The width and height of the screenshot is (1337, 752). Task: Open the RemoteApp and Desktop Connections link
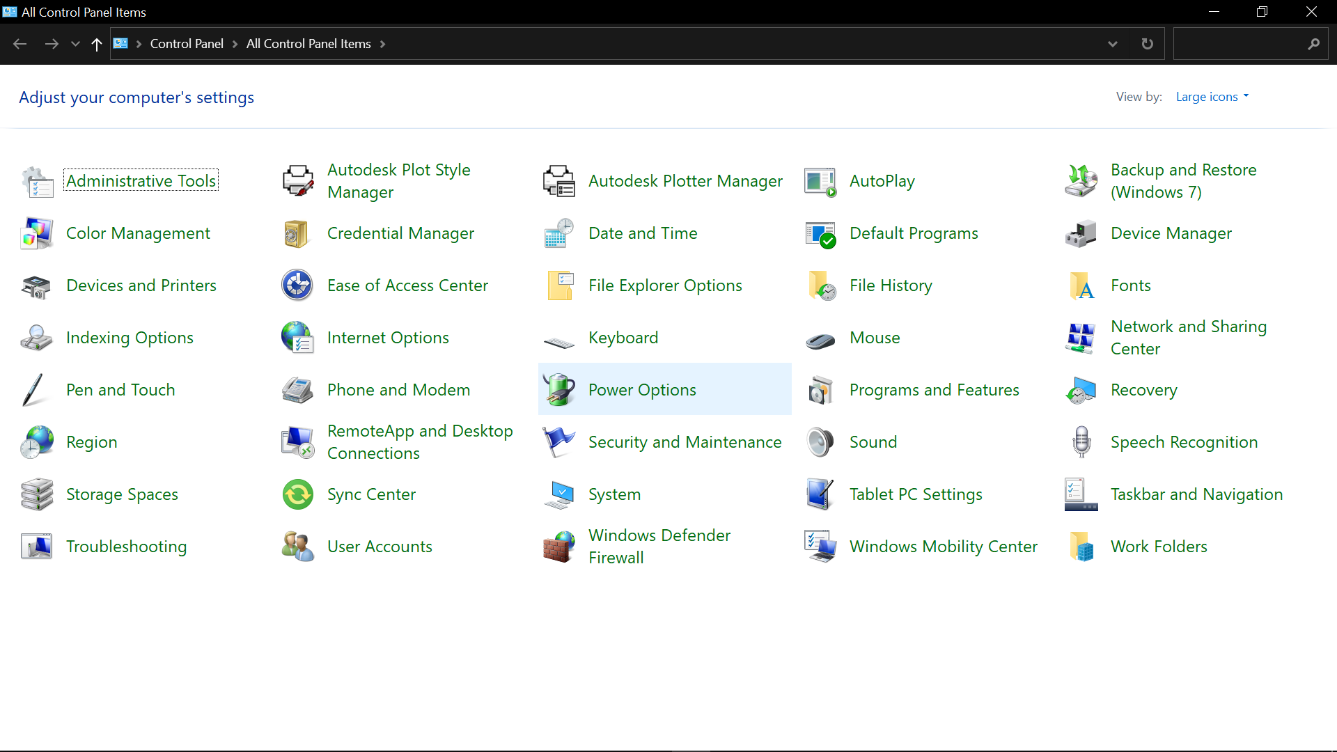420,442
